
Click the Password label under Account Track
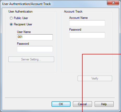pos(75,30)
